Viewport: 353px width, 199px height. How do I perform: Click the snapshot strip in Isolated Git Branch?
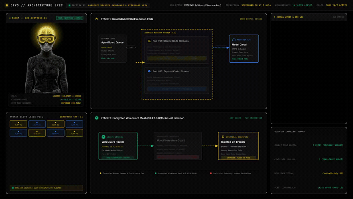(x=238, y=158)
